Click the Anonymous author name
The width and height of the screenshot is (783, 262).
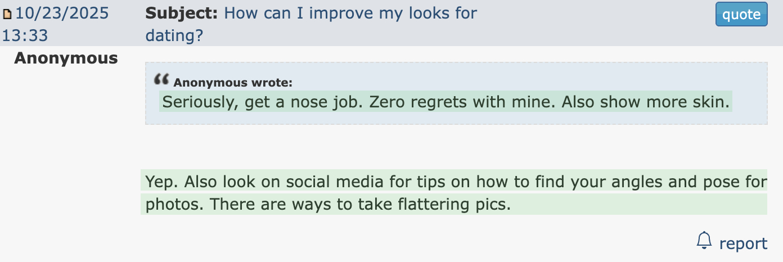coord(66,58)
